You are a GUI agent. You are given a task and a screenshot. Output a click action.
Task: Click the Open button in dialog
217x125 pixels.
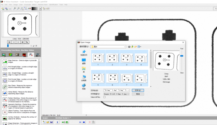[138, 90]
